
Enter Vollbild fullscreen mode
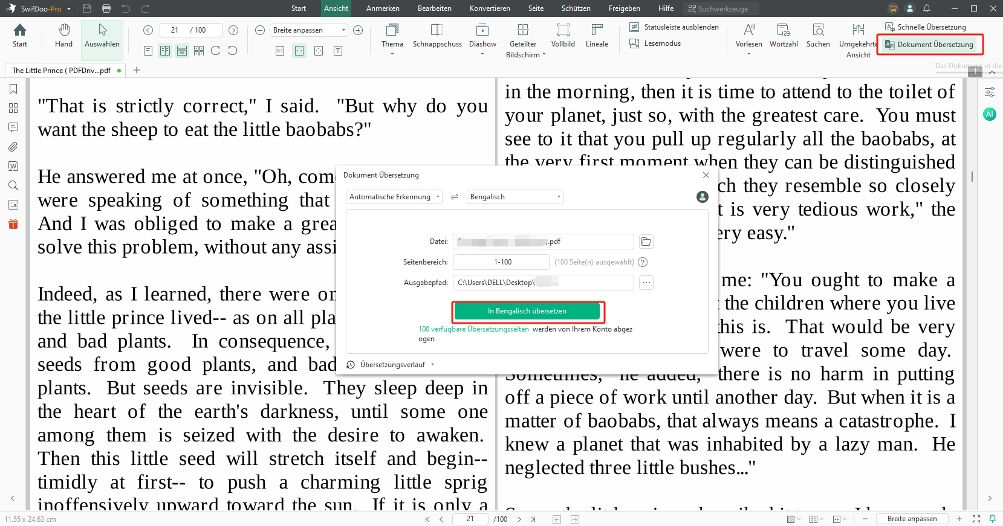[563, 36]
